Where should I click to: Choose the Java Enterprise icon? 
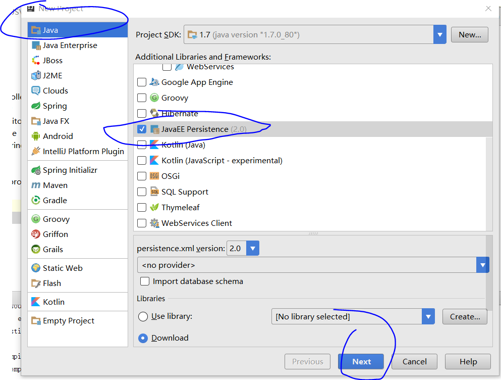point(36,45)
